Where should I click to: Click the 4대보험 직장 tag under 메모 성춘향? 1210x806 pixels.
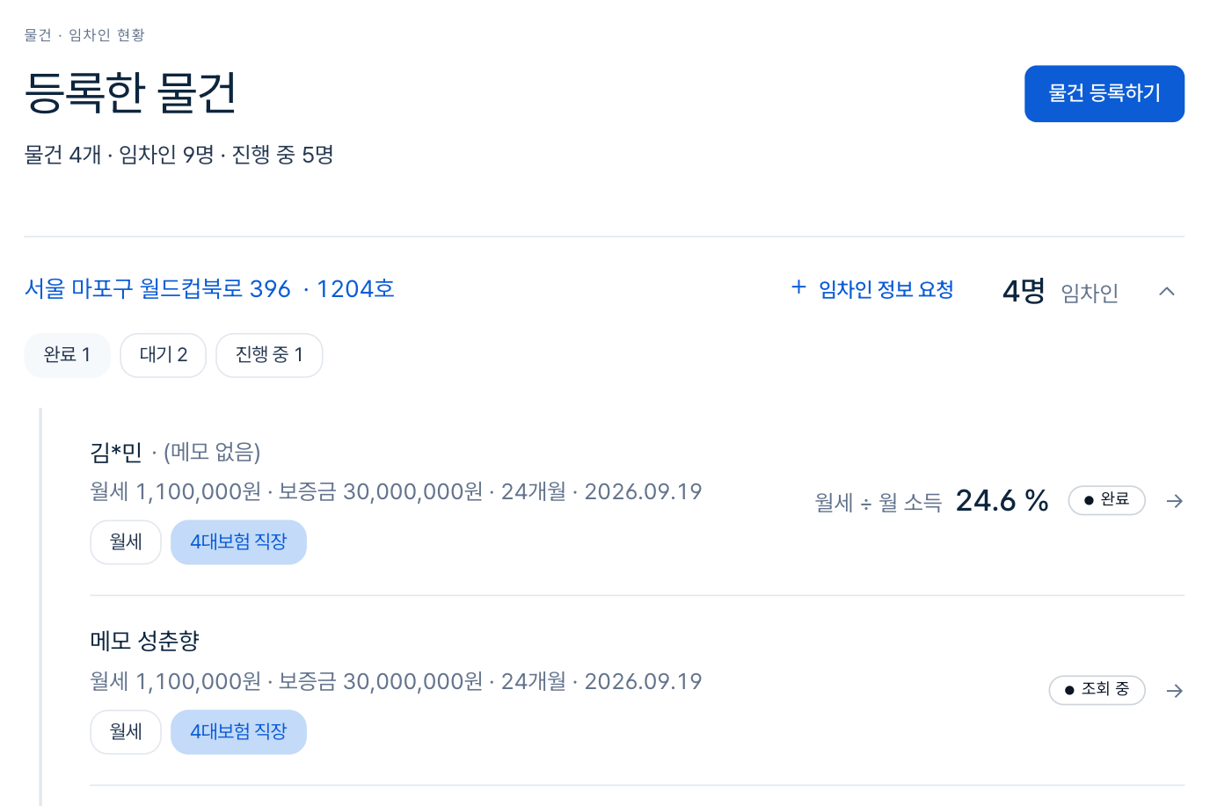[x=238, y=732]
